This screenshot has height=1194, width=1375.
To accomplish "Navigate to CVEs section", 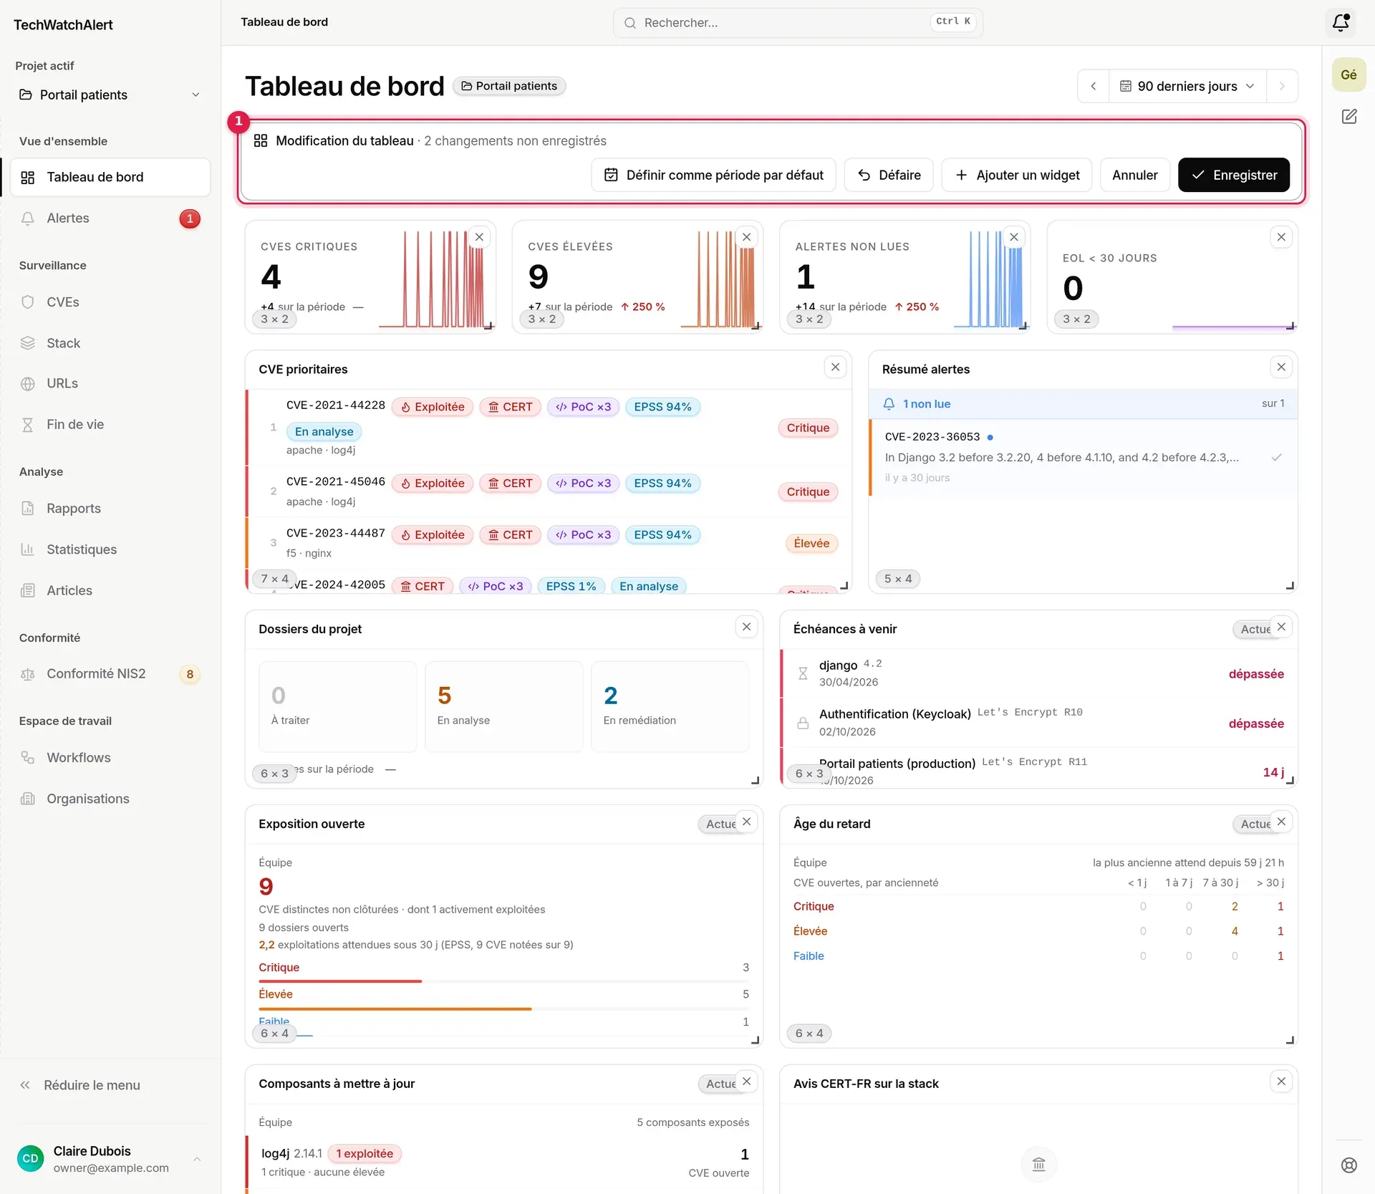I will 110,302.
